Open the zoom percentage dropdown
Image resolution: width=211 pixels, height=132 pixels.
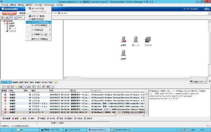[x=24, y=17]
